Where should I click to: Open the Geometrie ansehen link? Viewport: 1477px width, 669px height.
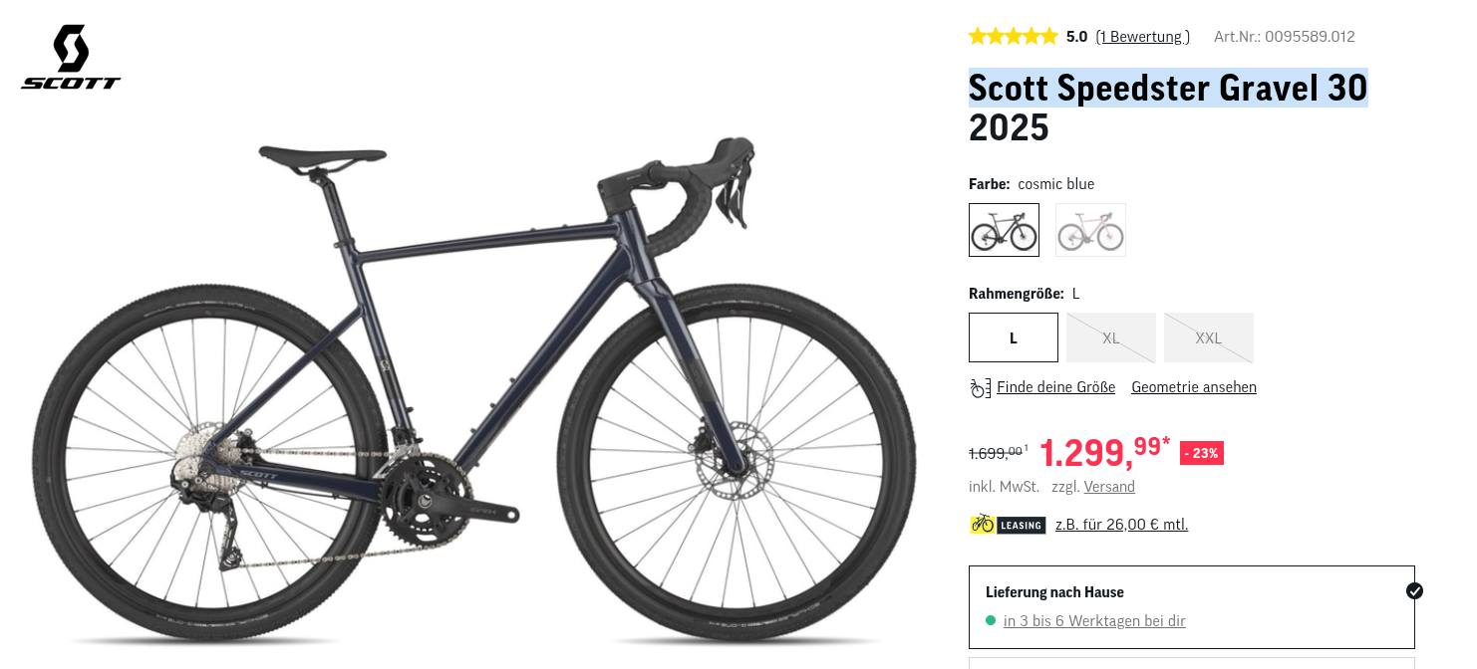coord(1194,387)
